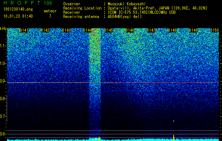This screenshot has height=141, width=222.
Task: Click the 0.8 kHz axis label
Action: pos(2,99)
